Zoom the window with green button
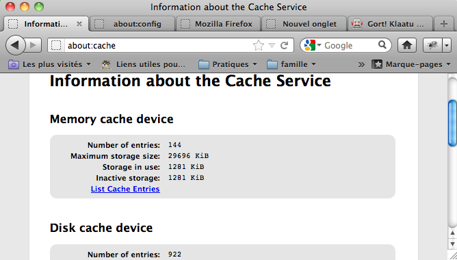Image resolution: width=457 pixels, height=260 pixels. pyautogui.click(x=39, y=7)
